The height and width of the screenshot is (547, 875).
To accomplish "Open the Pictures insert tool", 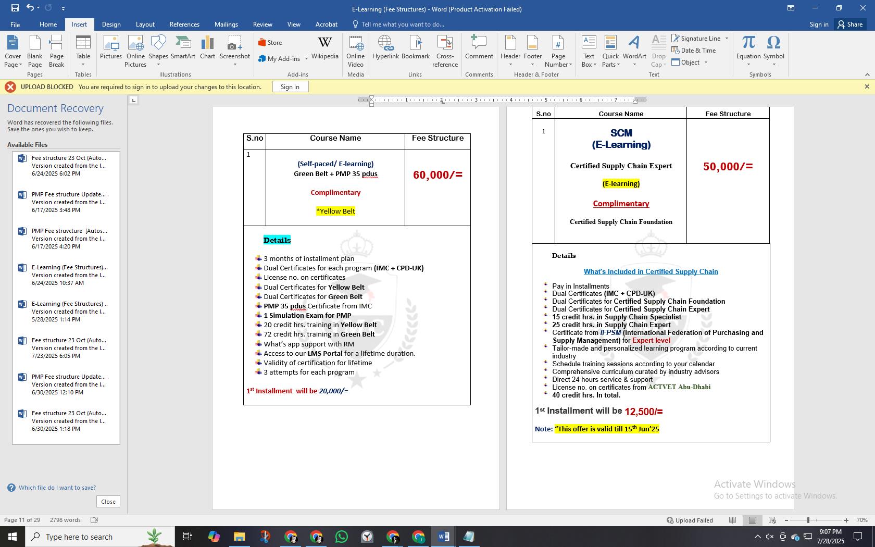I will [111, 47].
